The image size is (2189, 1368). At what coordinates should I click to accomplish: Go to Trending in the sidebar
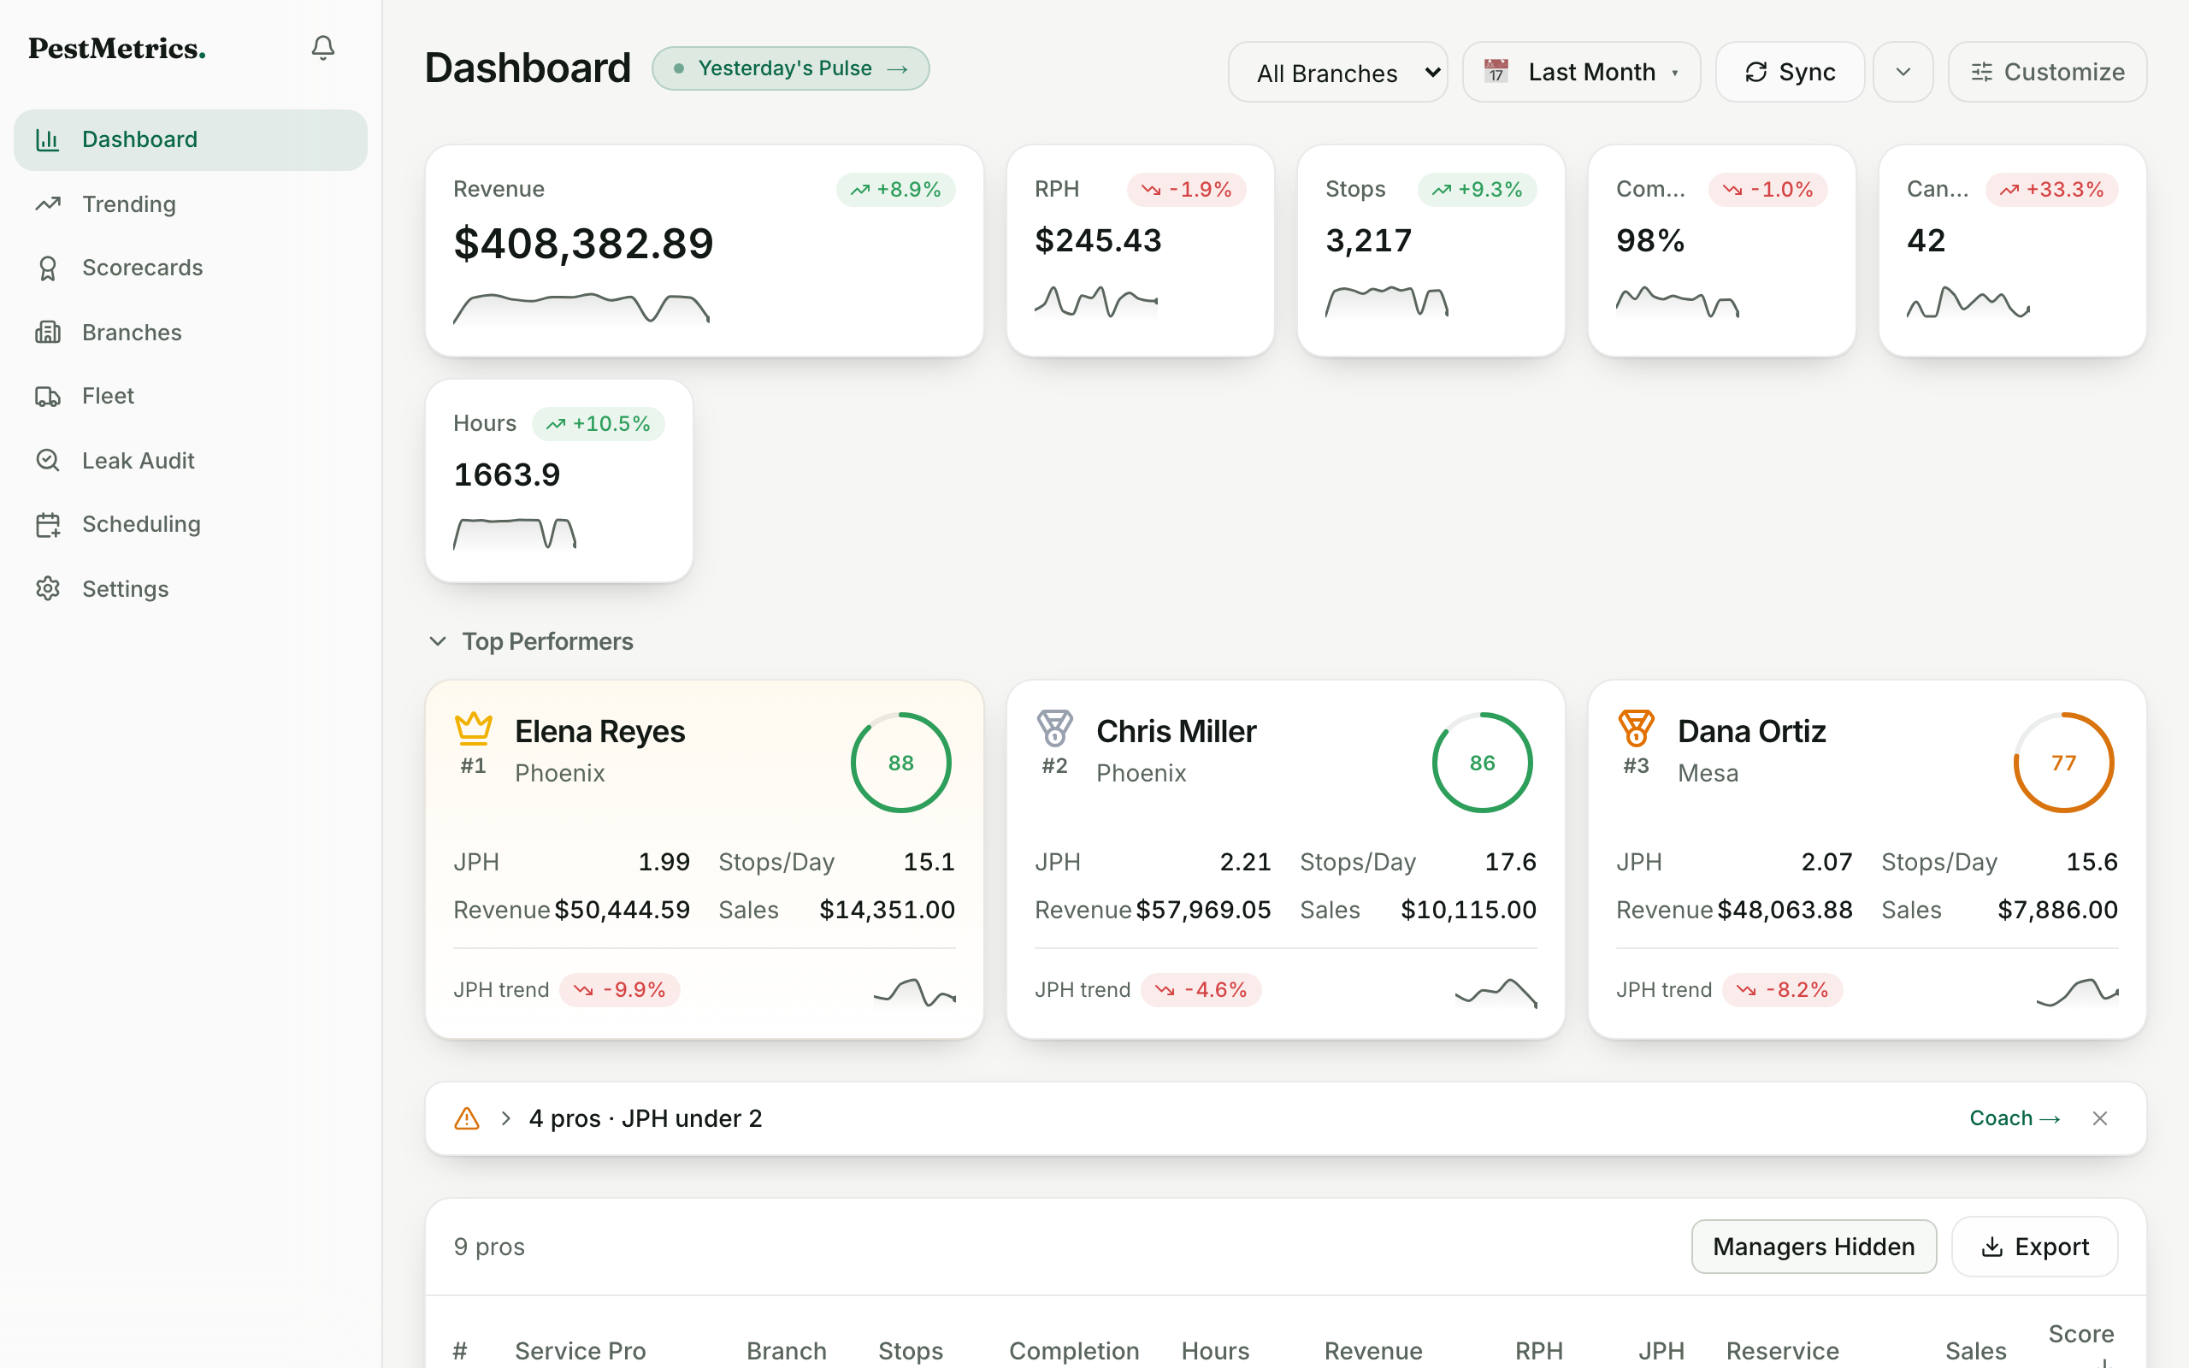click(190, 204)
